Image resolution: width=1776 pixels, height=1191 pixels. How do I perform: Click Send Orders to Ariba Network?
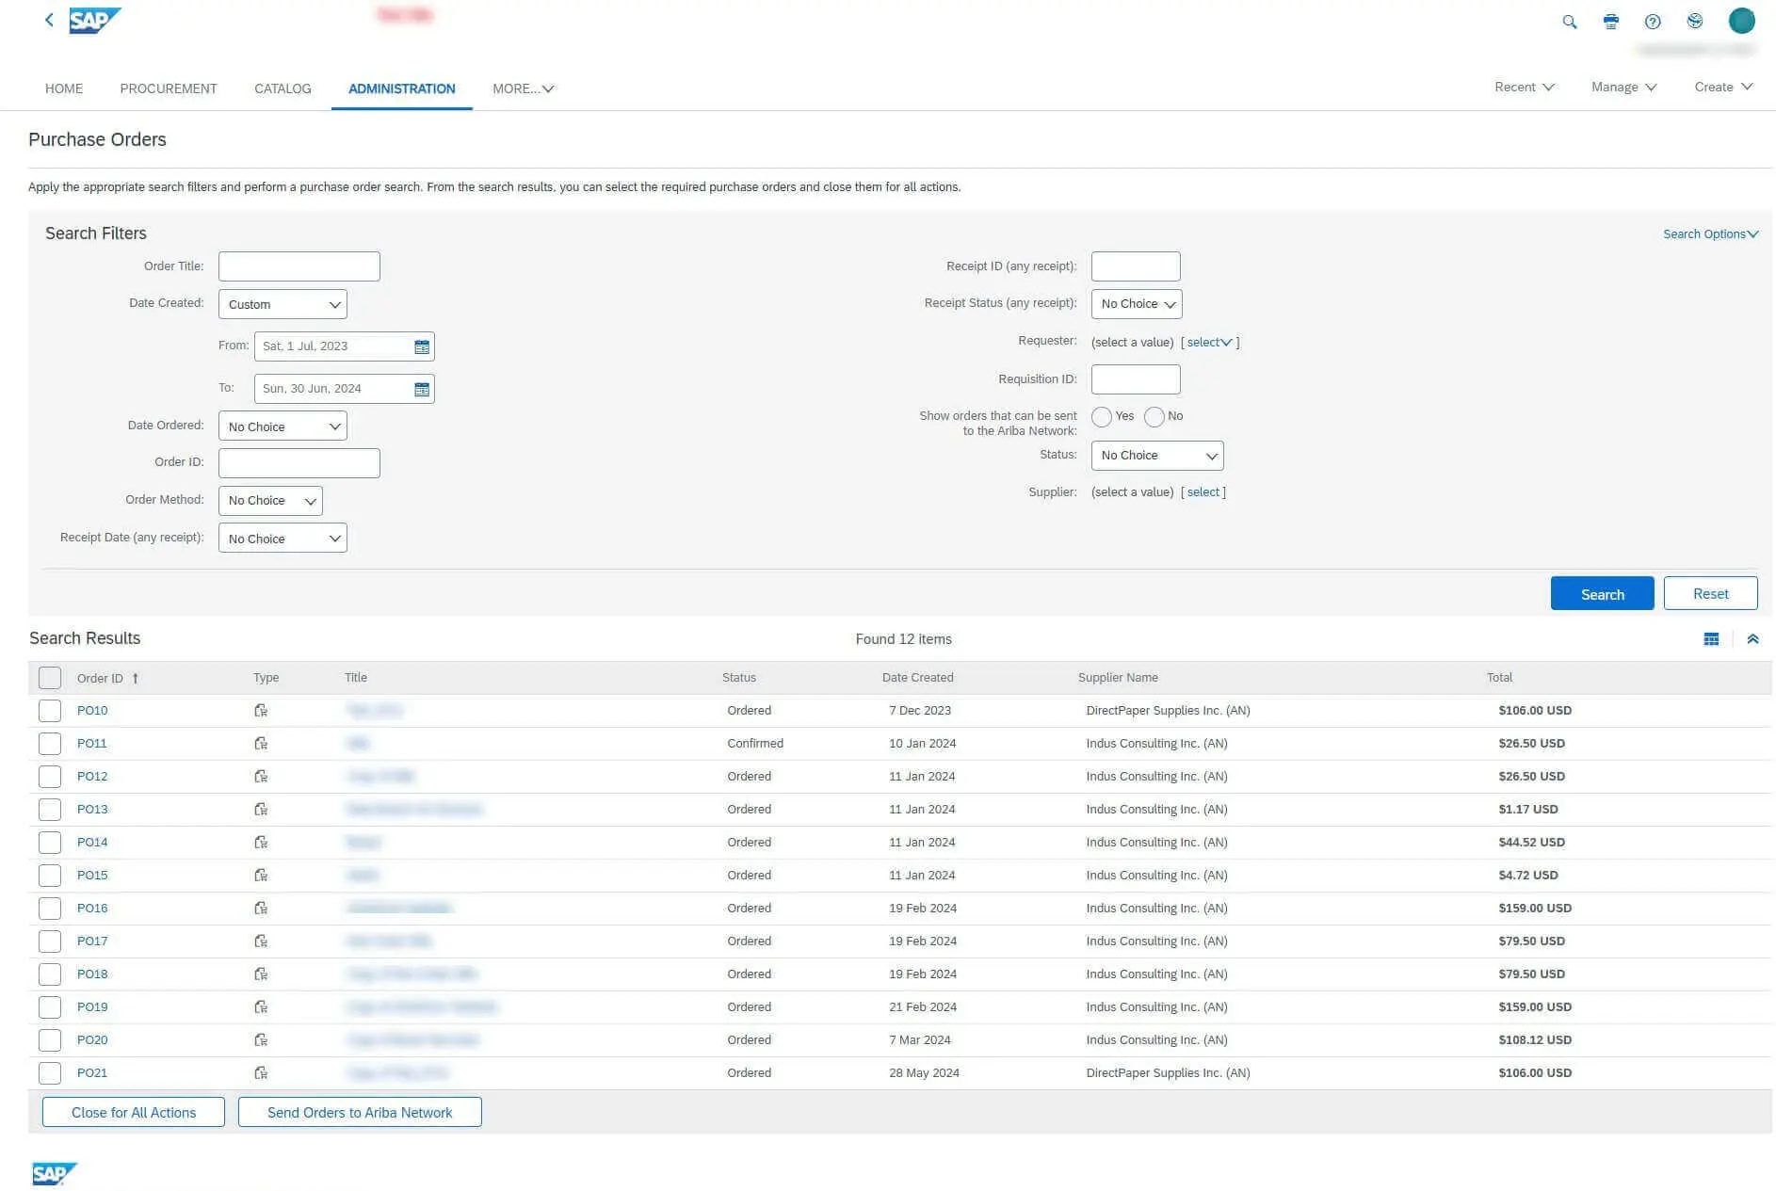tap(360, 1113)
